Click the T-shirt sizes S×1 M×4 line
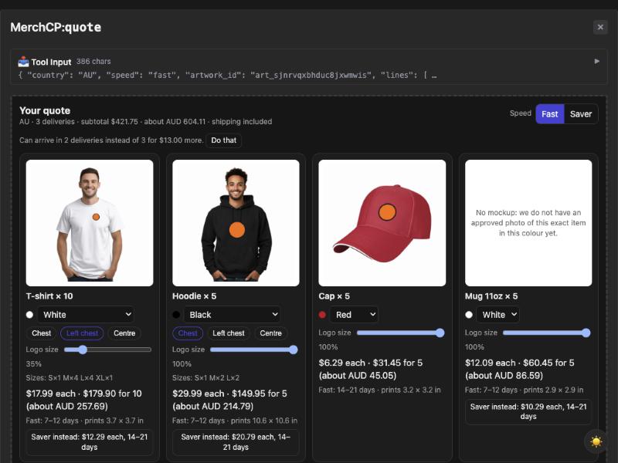Viewport: 618px width, 463px height. 70,378
